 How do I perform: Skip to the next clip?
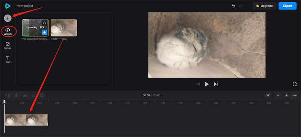coord(216,84)
